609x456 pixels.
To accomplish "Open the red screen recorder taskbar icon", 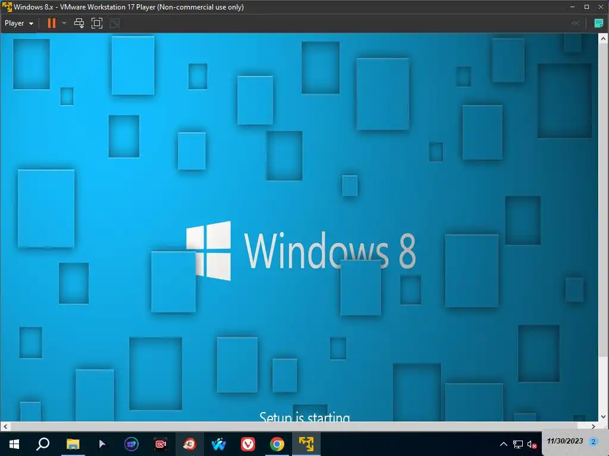I will point(161,444).
